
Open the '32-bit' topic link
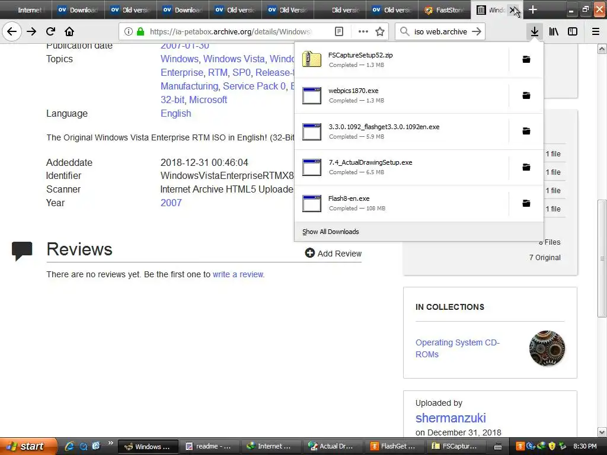tap(172, 100)
